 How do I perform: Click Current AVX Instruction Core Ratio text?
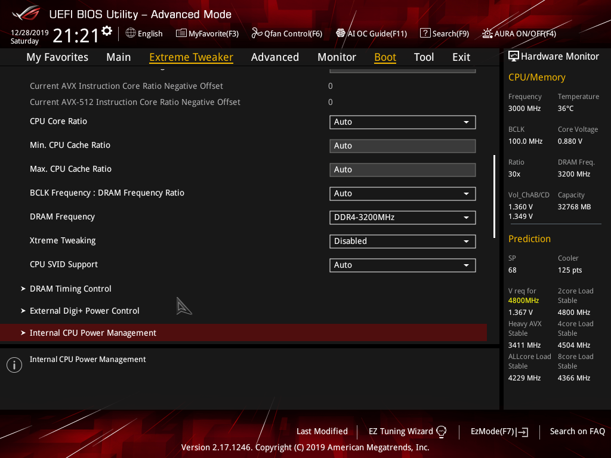click(126, 86)
